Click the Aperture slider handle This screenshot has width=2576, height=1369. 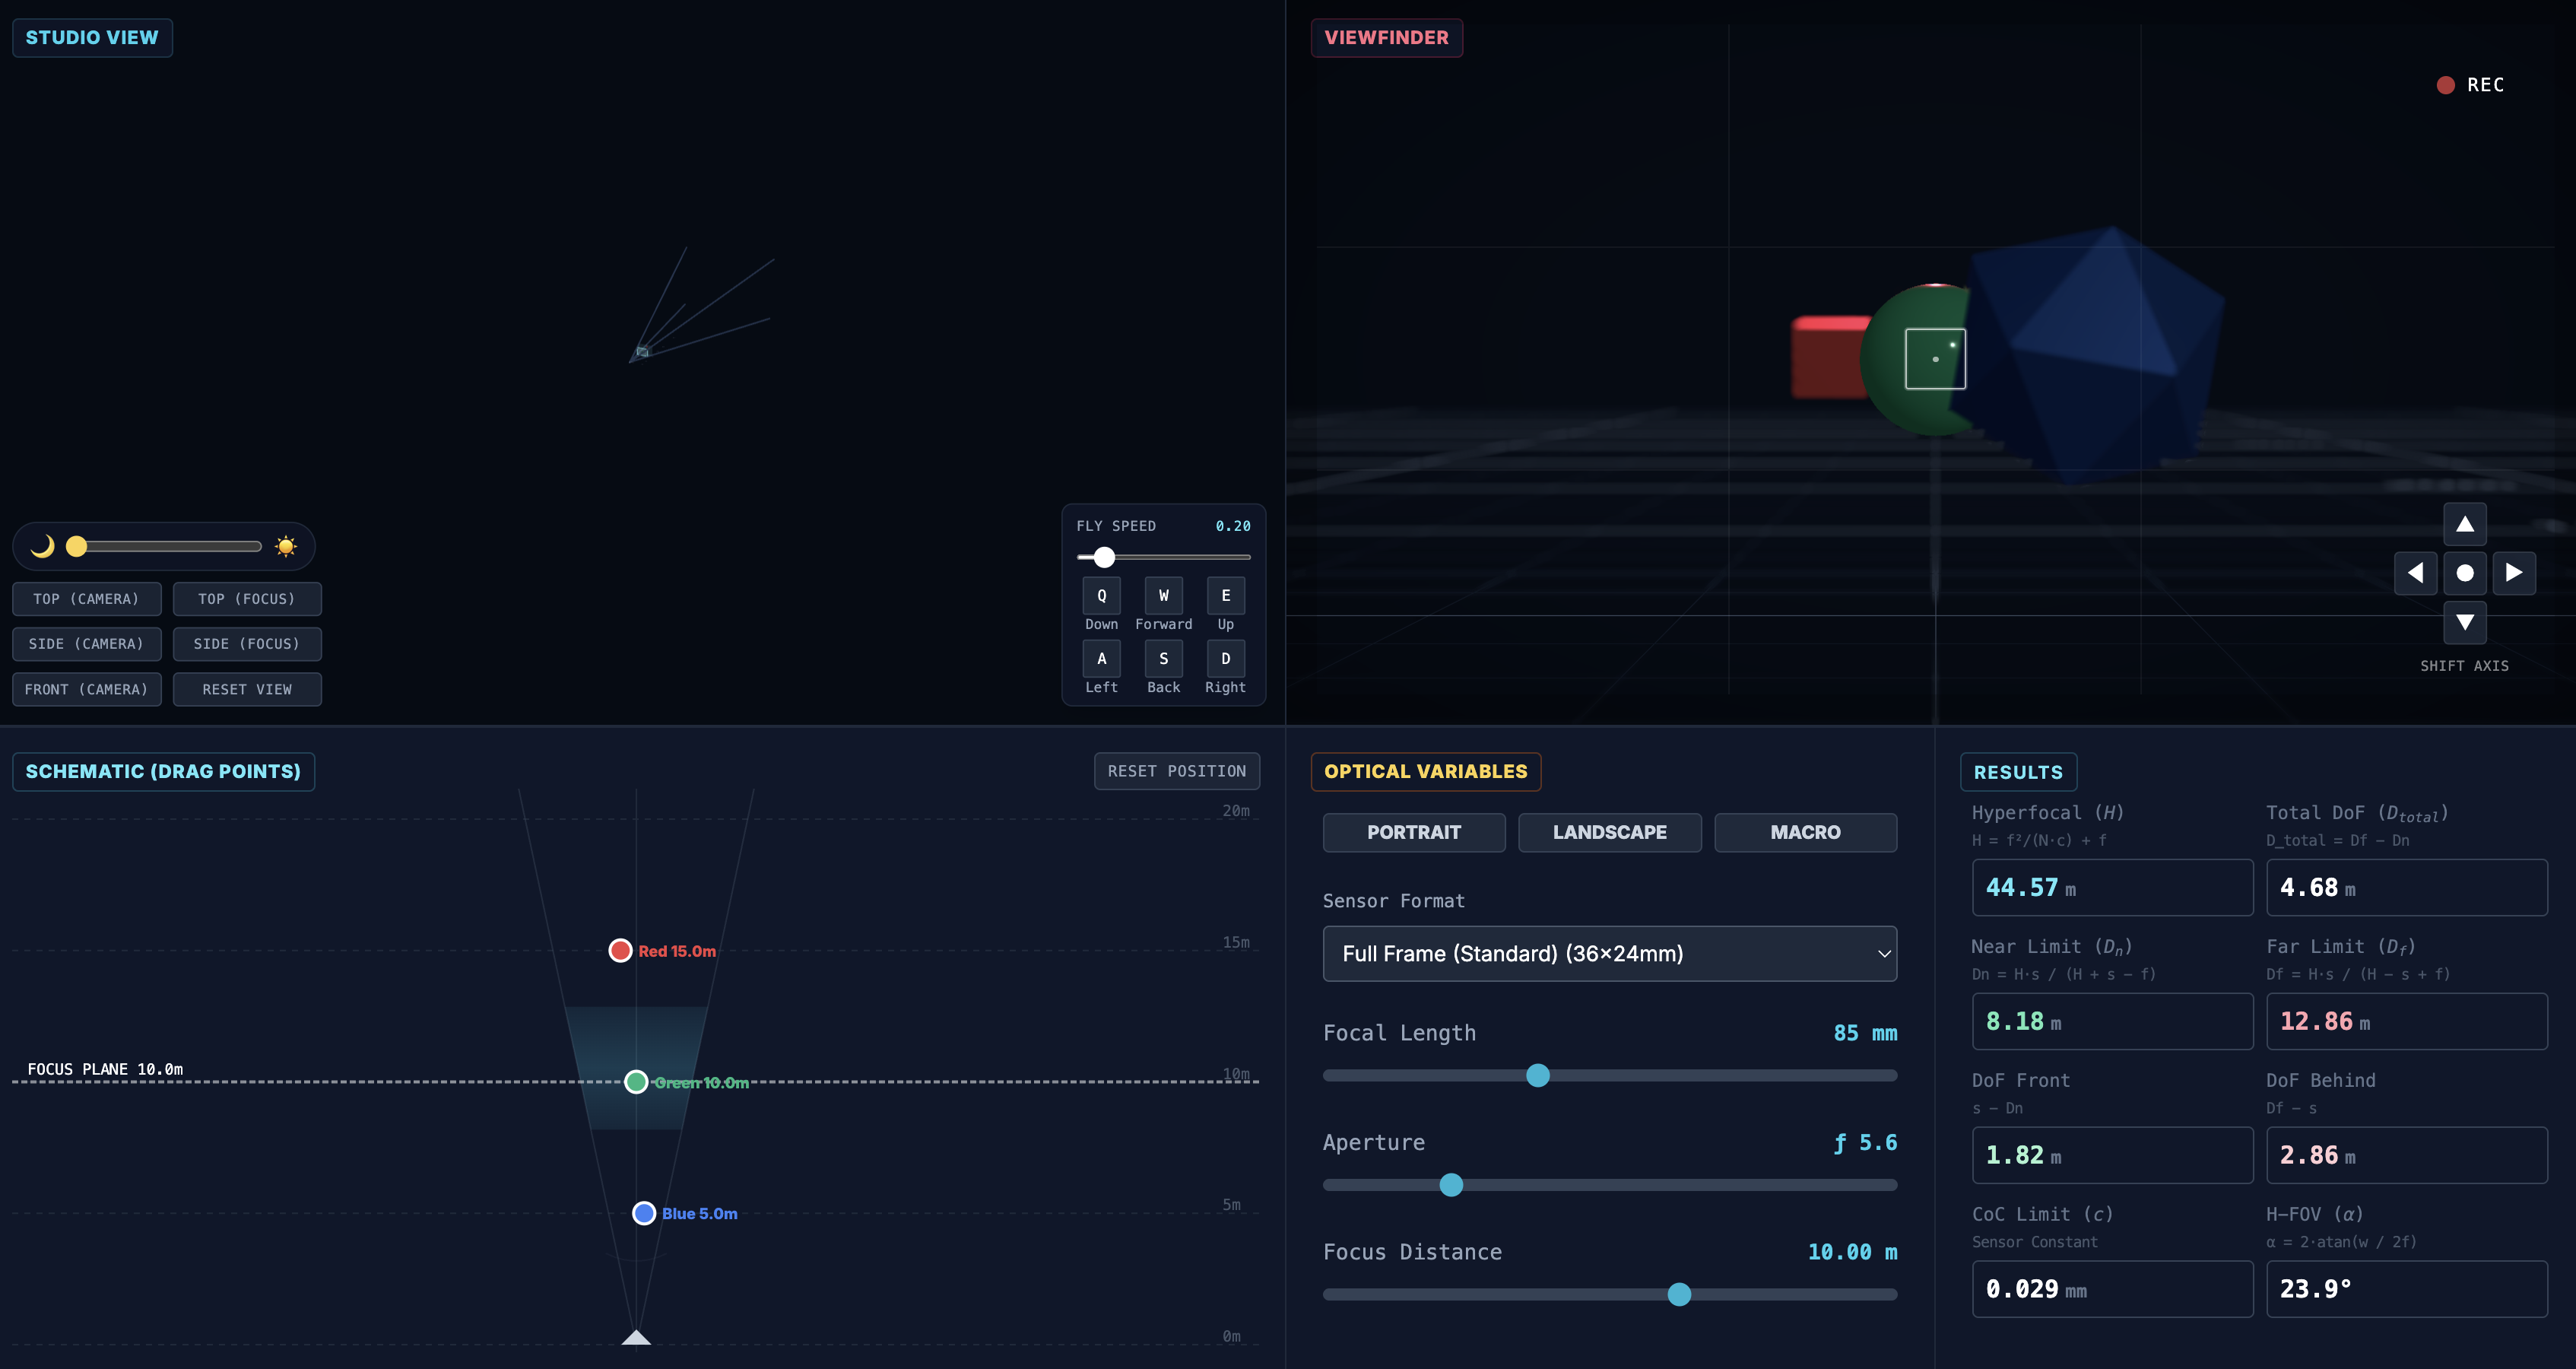tap(1451, 1185)
